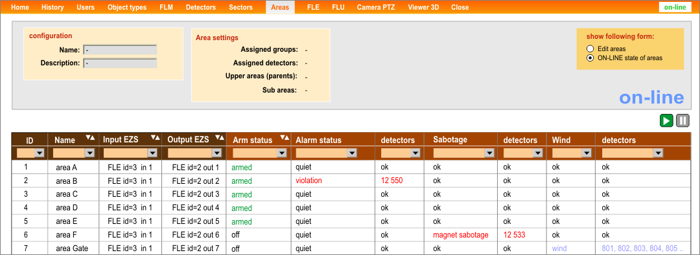Screen dimensions: 700x255
Task: Sort Output EZS column with arrows
Action: [219, 138]
